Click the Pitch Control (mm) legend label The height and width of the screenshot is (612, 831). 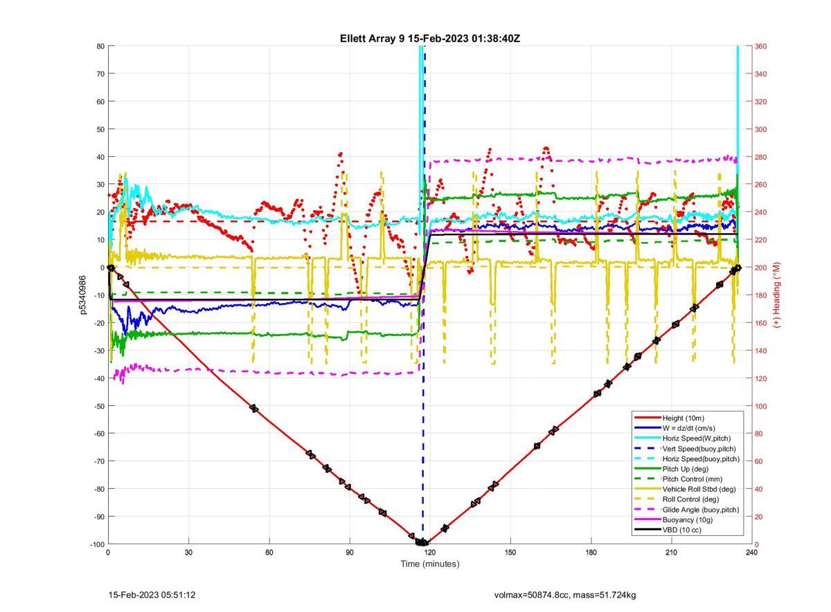click(x=692, y=479)
